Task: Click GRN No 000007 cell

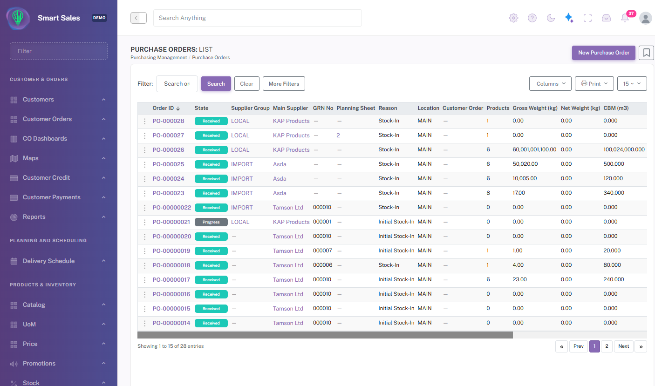Action: pyautogui.click(x=322, y=251)
